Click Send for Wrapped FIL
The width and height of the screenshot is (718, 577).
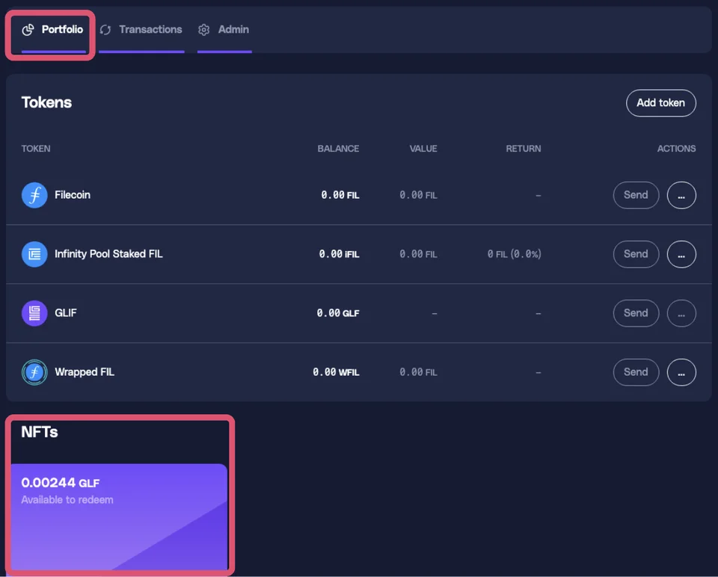click(636, 372)
